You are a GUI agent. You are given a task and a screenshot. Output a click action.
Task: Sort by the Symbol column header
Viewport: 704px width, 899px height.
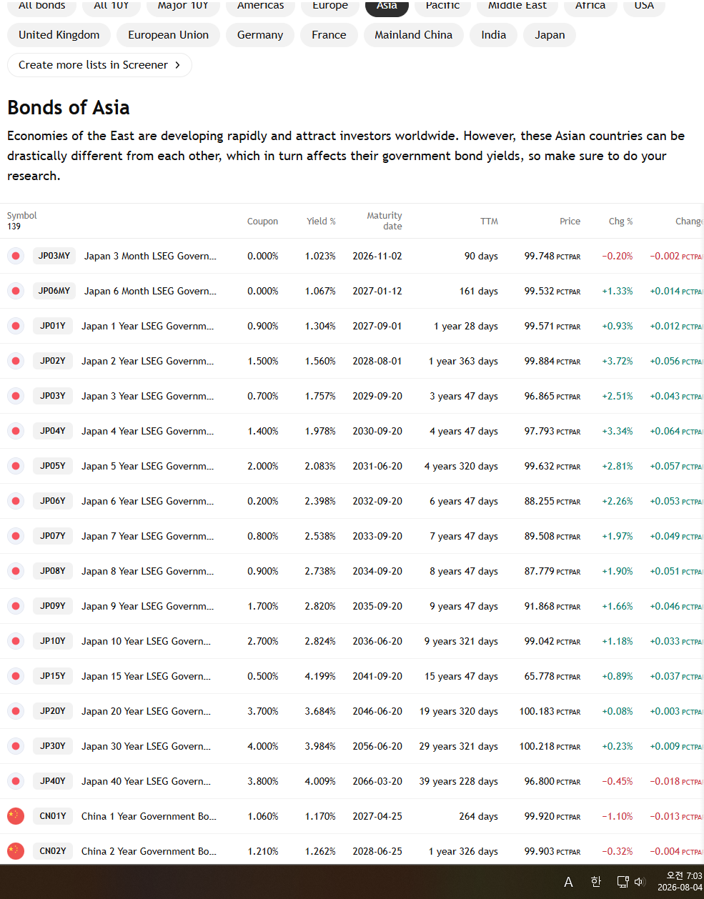pos(22,216)
